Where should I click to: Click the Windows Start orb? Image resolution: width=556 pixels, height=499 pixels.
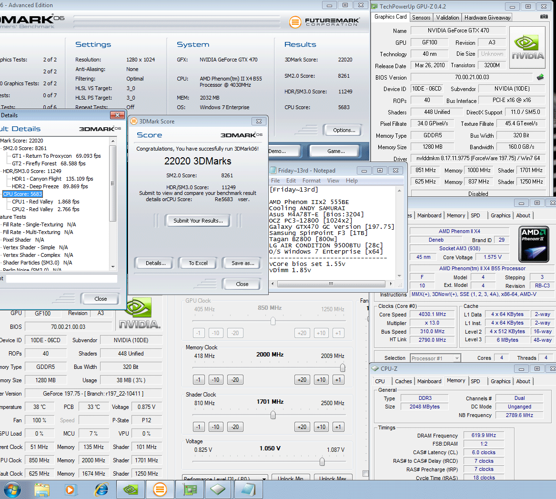click(12, 489)
